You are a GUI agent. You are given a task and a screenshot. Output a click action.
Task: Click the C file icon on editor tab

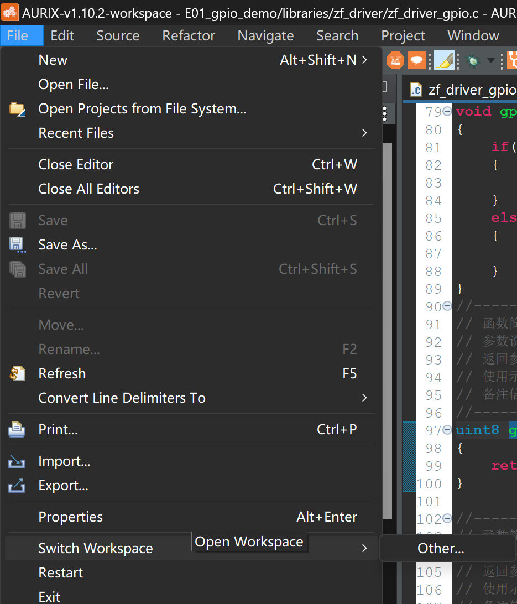point(416,90)
